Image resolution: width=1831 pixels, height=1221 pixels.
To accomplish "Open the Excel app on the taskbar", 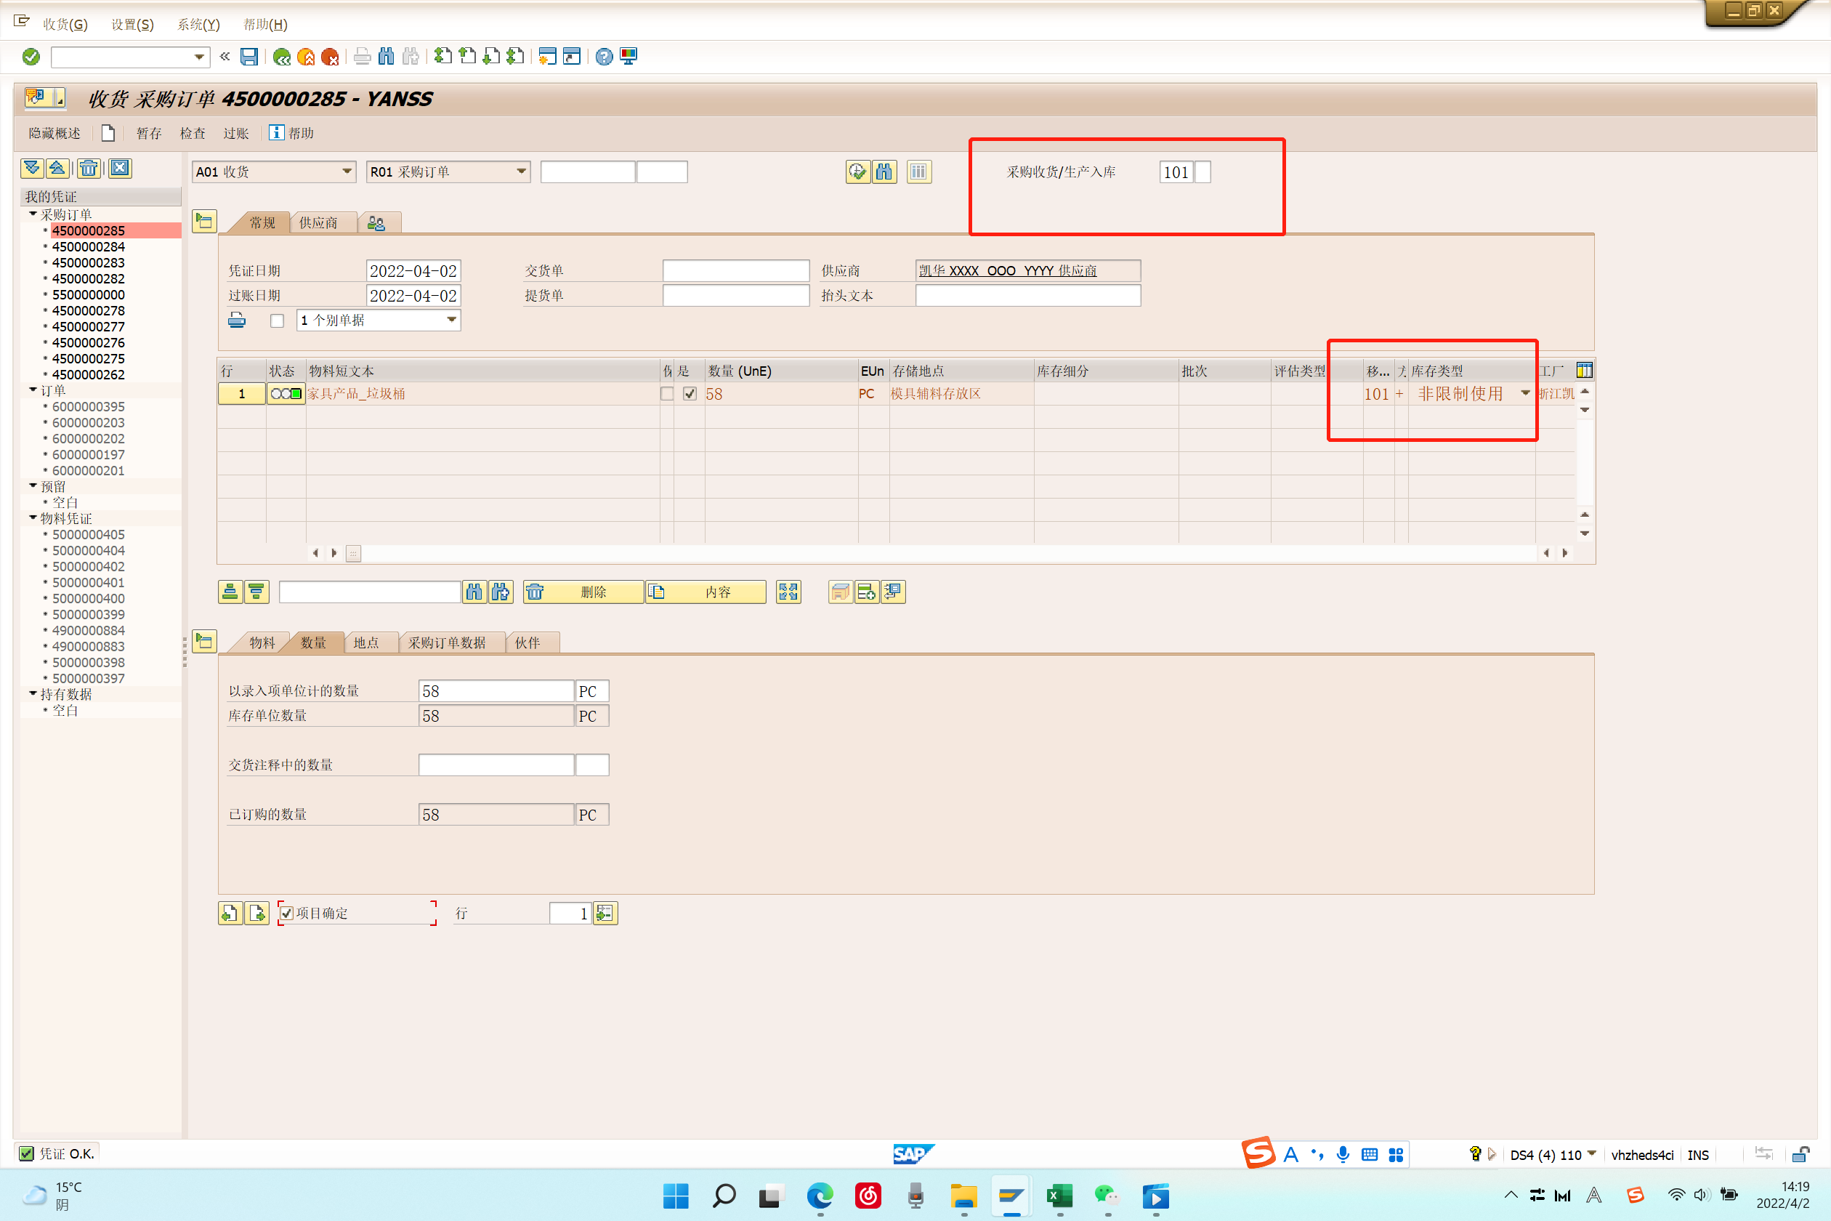I will tap(1059, 1196).
